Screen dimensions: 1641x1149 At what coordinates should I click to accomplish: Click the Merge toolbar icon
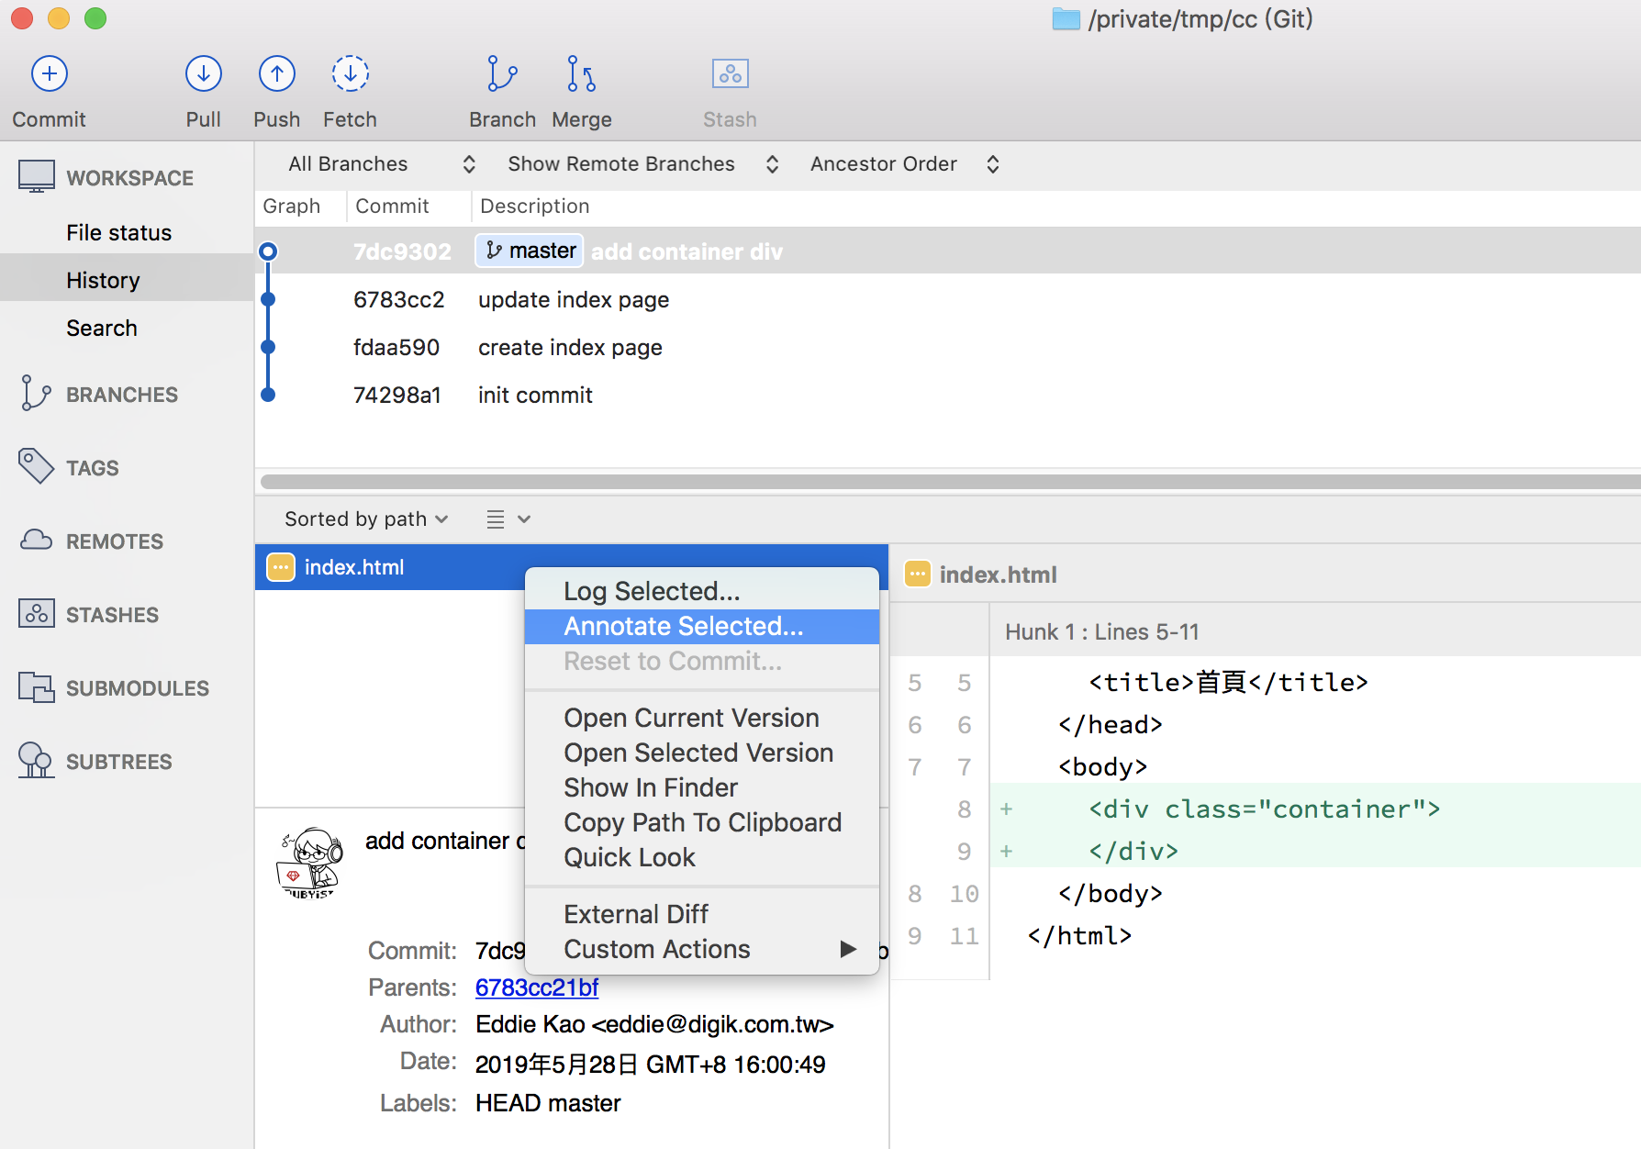581,74
